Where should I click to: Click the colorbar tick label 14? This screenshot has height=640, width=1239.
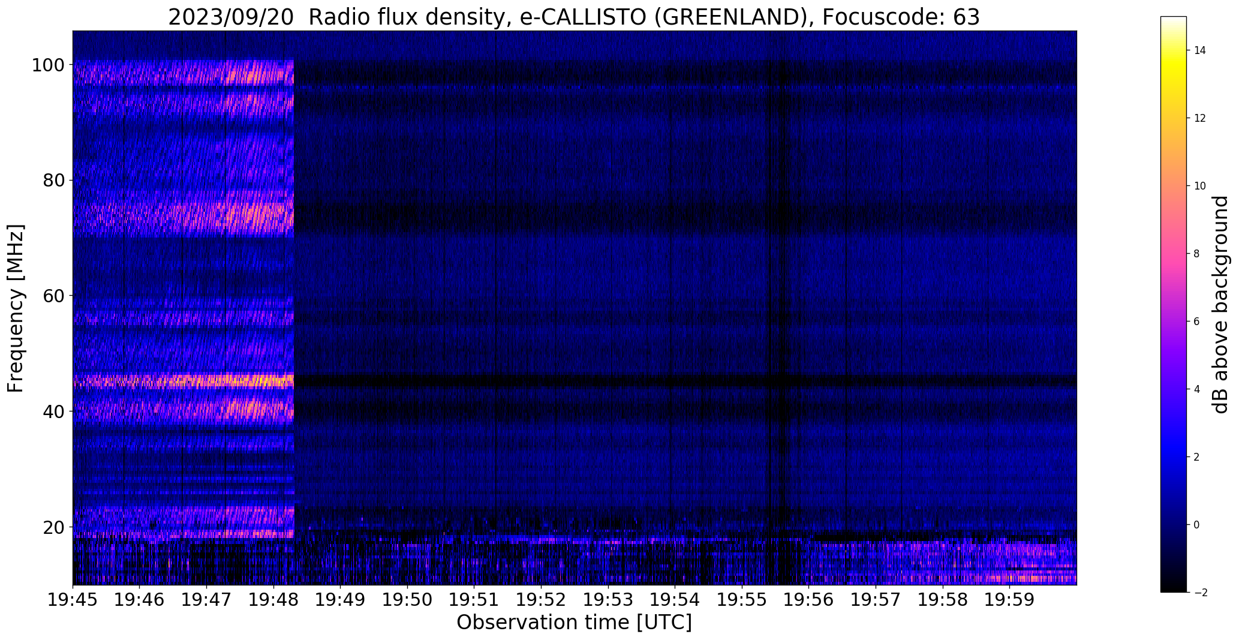(1200, 50)
